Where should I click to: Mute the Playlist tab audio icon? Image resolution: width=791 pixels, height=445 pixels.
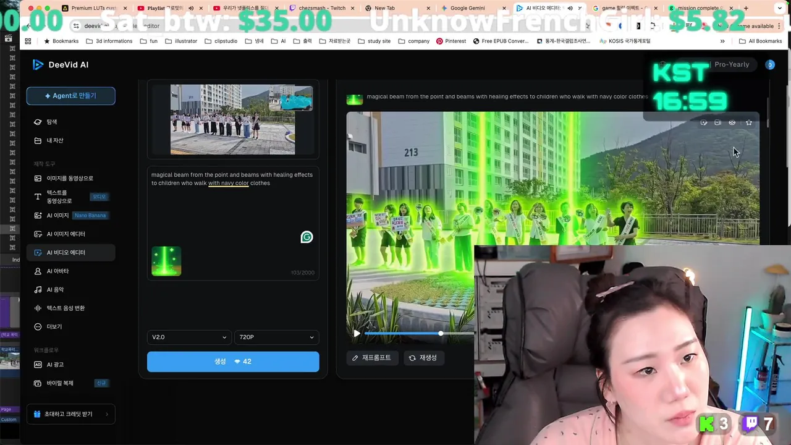pyautogui.click(x=191, y=8)
